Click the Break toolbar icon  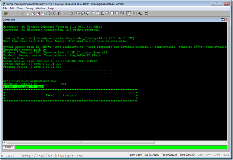[43, 13]
